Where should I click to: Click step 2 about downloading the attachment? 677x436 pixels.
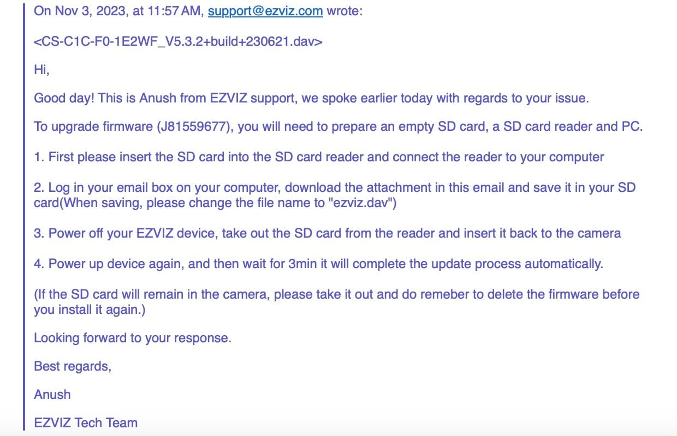pyautogui.click(x=334, y=188)
